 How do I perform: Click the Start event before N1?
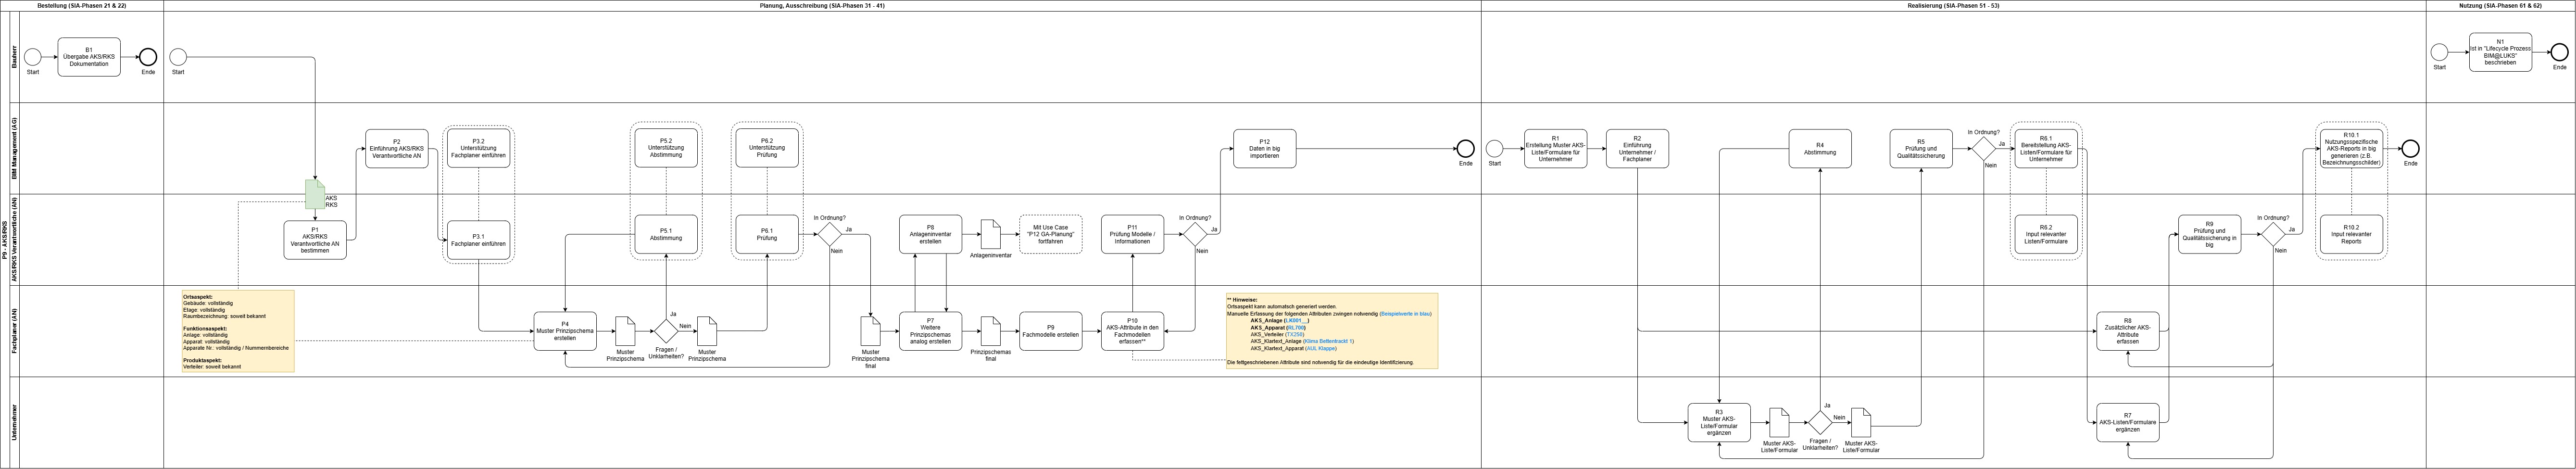[2440, 52]
